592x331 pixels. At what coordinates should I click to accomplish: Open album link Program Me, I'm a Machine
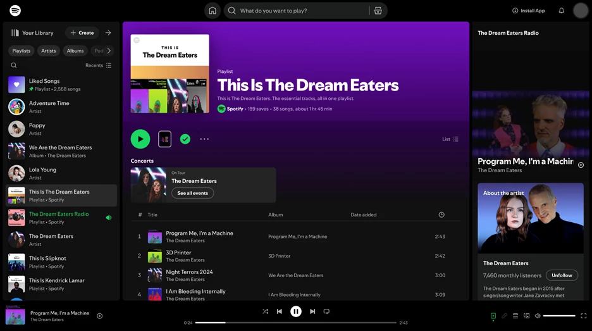coord(297,237)
